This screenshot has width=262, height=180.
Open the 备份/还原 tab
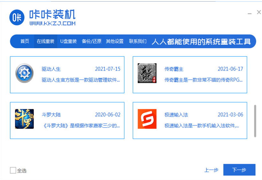click(91, 42)
